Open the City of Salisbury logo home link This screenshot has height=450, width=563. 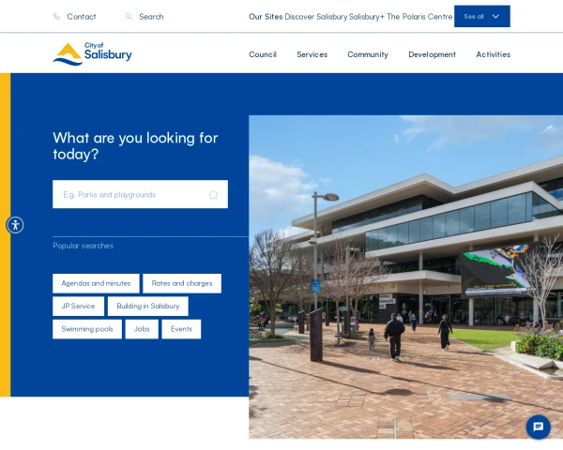92,54
